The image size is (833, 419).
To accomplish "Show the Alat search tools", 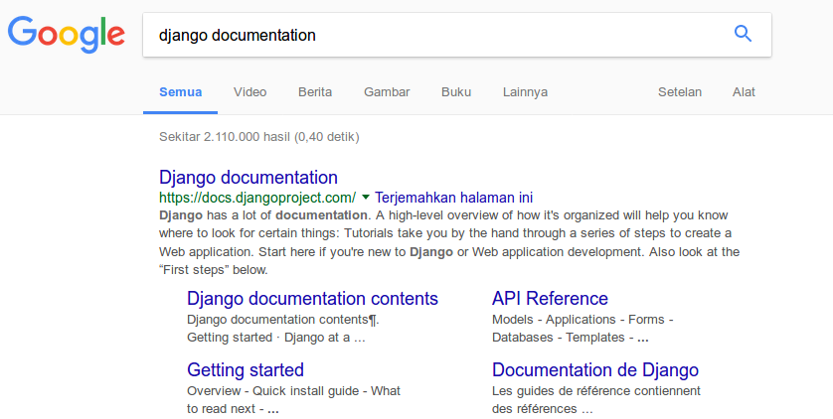I will point(744,92).
